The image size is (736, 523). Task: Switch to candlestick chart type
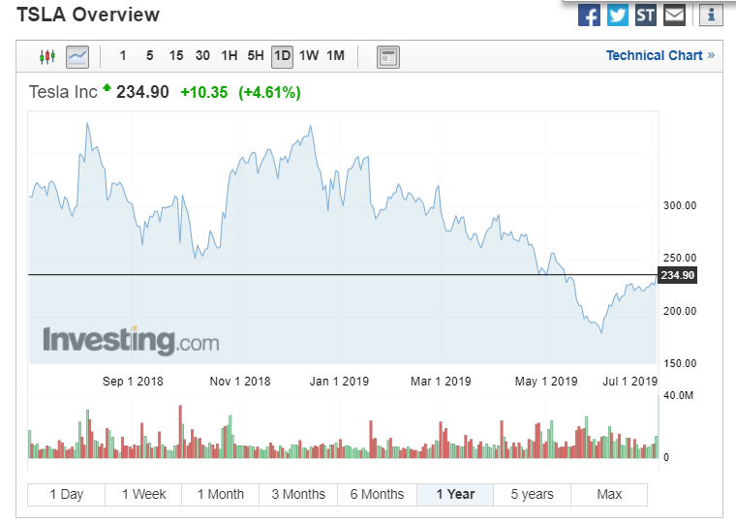point(47,57)
